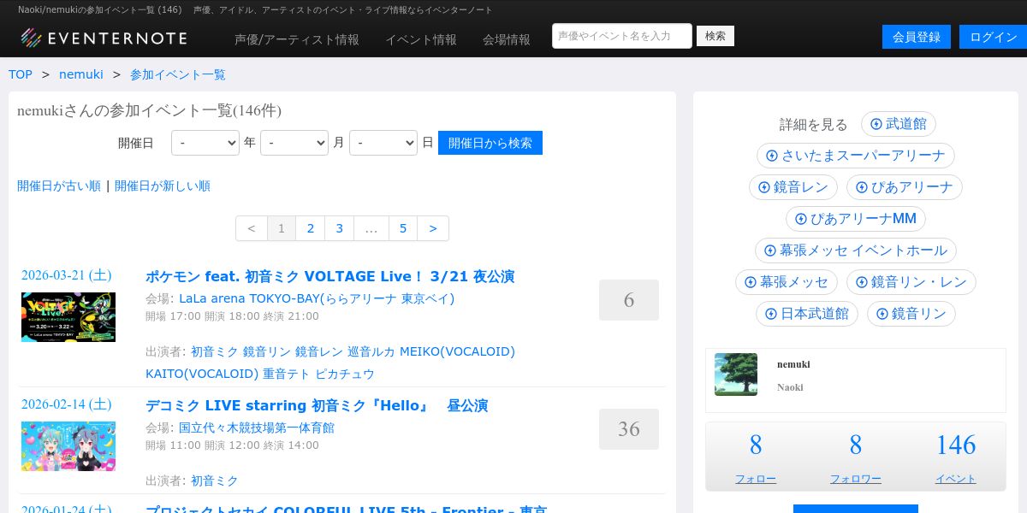Click 初音ミク performer under デコミク LIVE
Image resolution: width=1027 pixels, height=513 pixels.
[215, 481]
